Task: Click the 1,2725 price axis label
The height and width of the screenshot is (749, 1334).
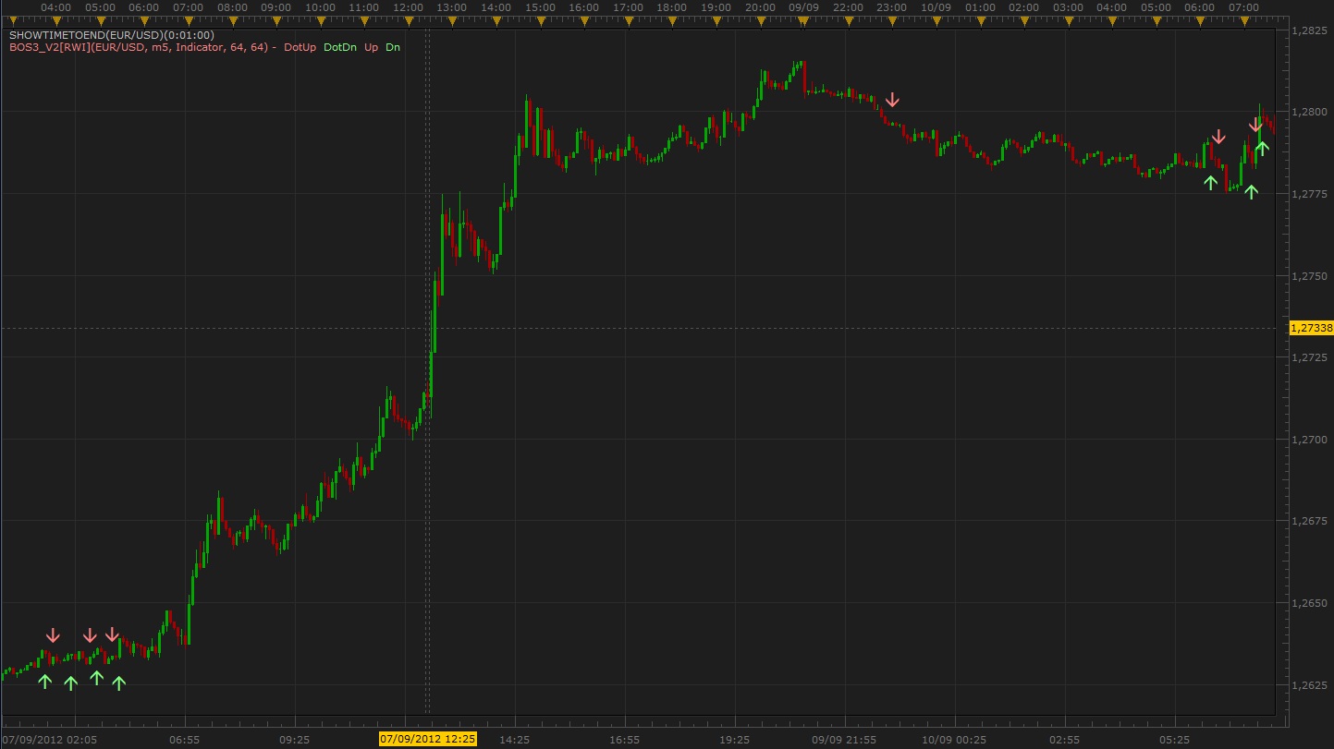Action: click(x=1308, y=357)
